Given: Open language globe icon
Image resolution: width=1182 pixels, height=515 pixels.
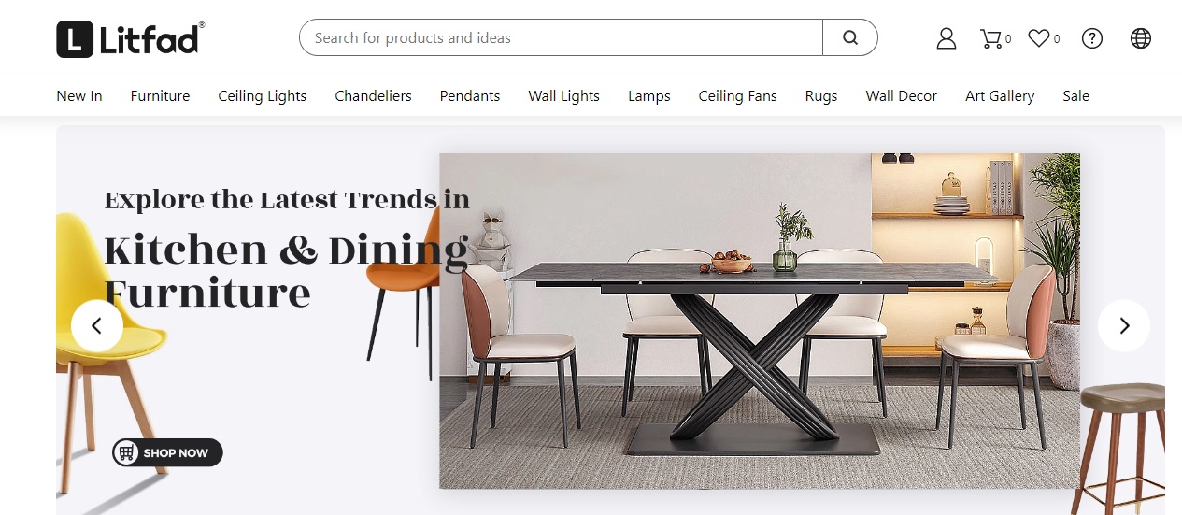Looking at the screenshot, I should point(1141,38).
